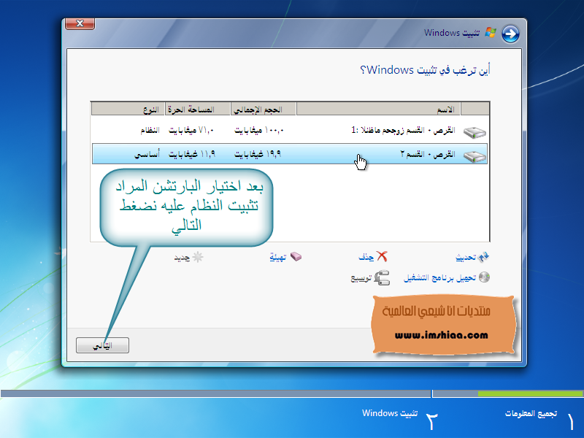Click the ٧١,٠ ميغابايت free space cell

click(191, 130)
